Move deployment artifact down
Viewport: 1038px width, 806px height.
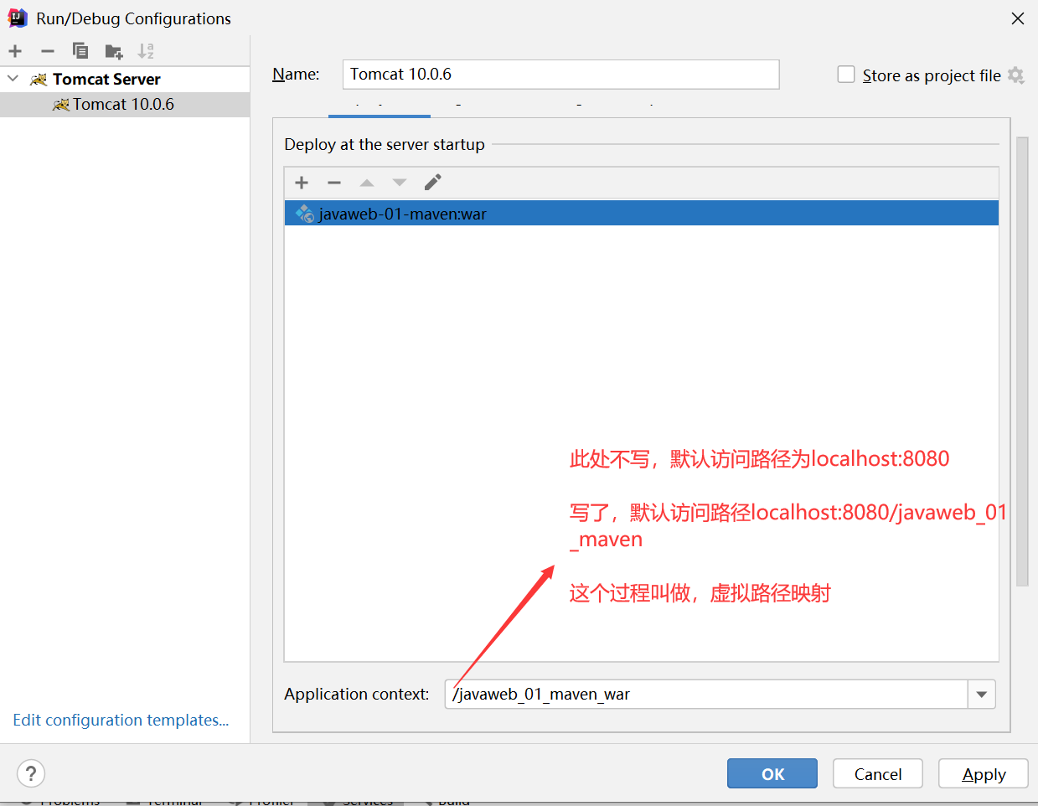click(400, 183)
